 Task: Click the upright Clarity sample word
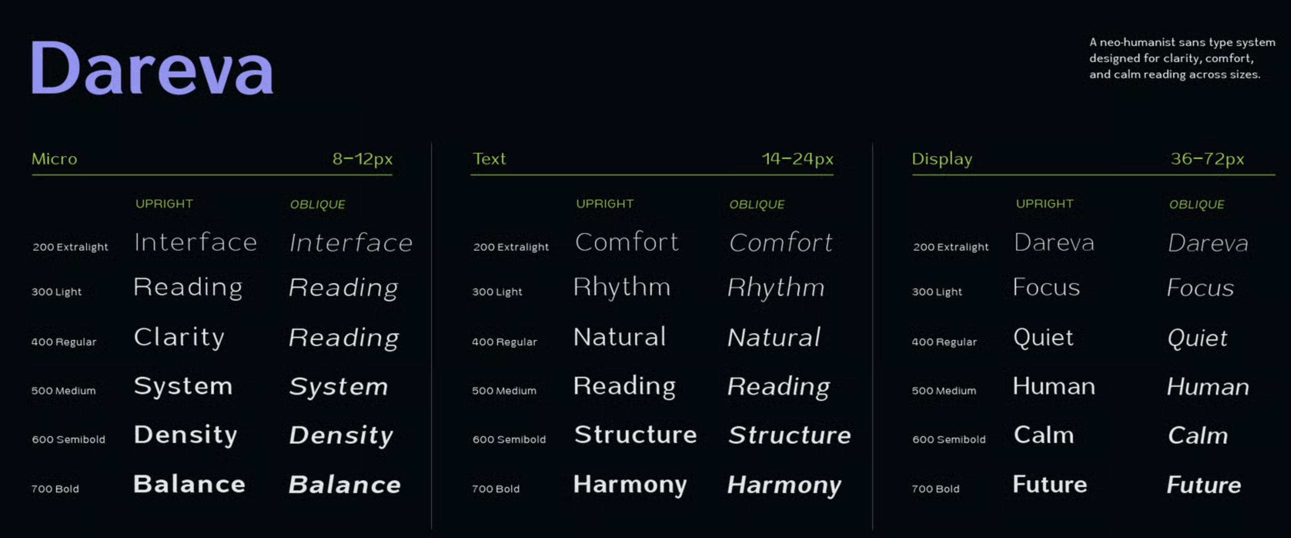click(179, 337)
